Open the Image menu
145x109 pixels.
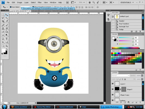(x=20, y=3)
